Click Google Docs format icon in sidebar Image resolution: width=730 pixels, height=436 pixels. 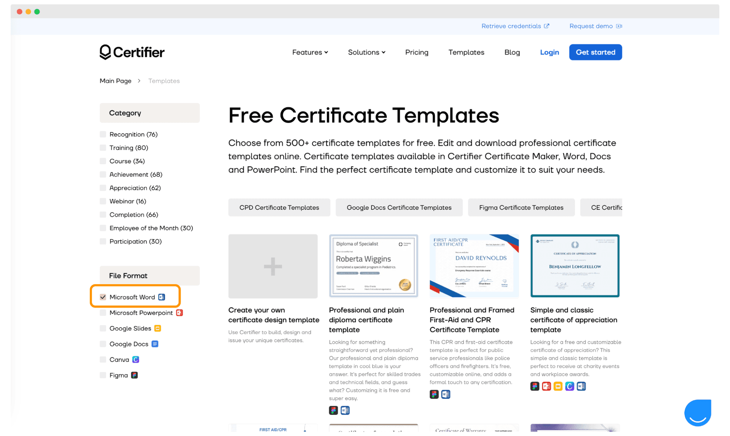(x=155, y=344)
